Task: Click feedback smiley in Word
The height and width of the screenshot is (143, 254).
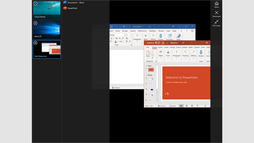Action: point(192,31)
